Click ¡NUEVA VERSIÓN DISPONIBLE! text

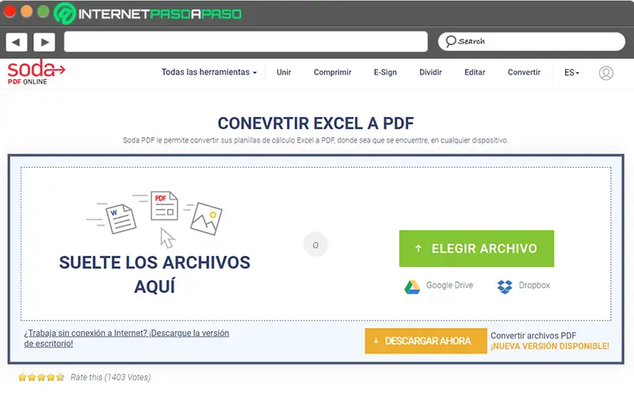tap(550, 346)
